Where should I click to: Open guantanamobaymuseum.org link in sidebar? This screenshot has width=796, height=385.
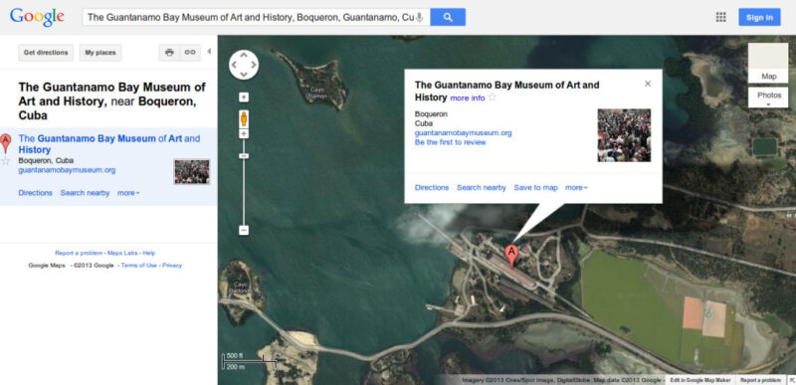[x=67, y=170]
